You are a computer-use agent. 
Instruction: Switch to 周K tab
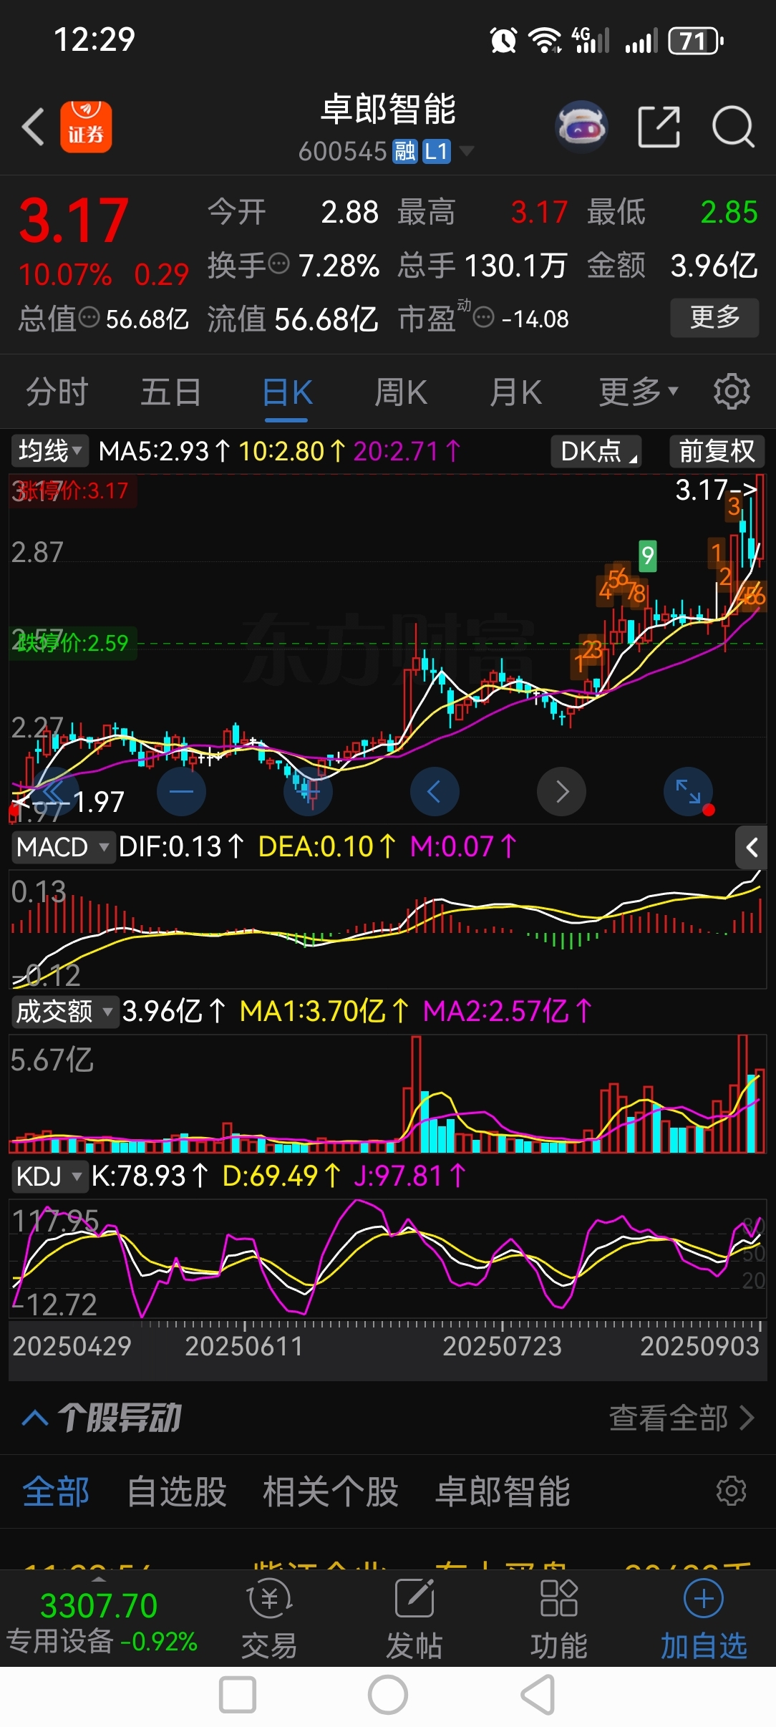pyautogui.click(x=401, y=392)
